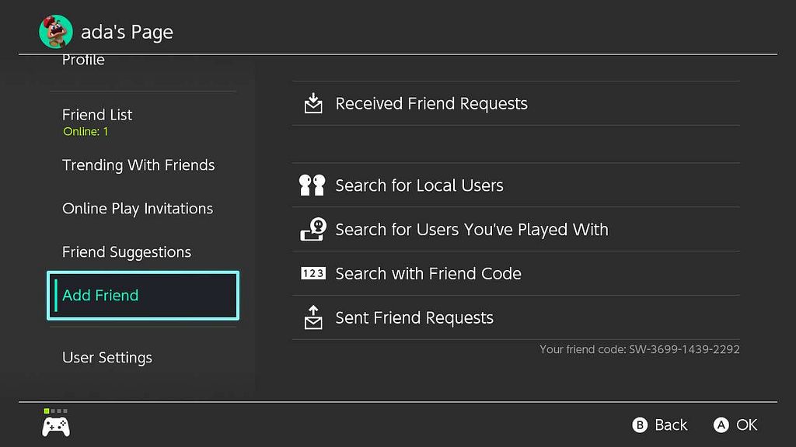Open Online Play Invitations
The image size is (796, 447).
138,209
